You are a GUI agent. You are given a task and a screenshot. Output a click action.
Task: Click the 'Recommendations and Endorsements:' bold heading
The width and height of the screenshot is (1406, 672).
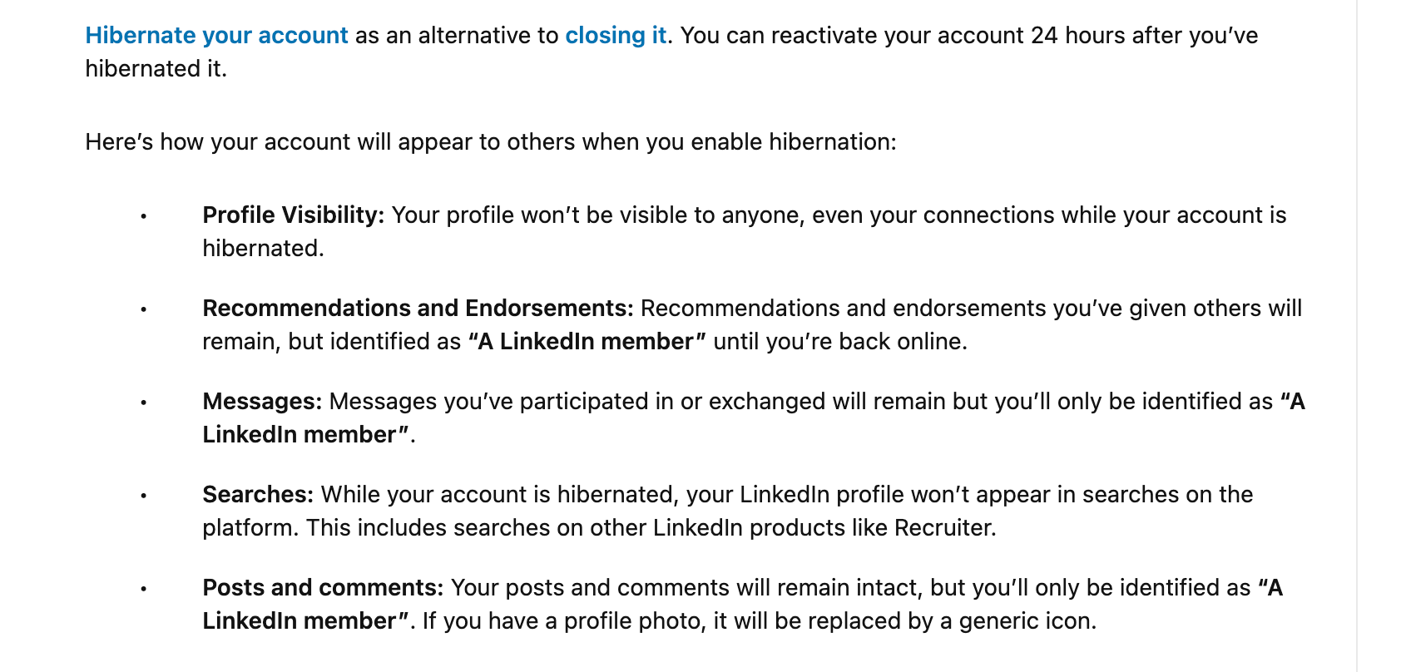418,309
